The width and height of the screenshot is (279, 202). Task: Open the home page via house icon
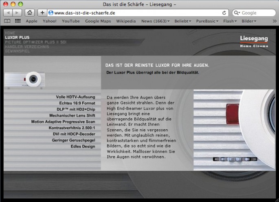pos(30,13)
